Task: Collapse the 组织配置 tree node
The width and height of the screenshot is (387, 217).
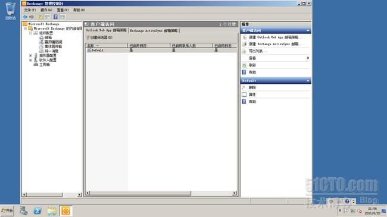Action: pyautogui.click(x=30, y=33)
